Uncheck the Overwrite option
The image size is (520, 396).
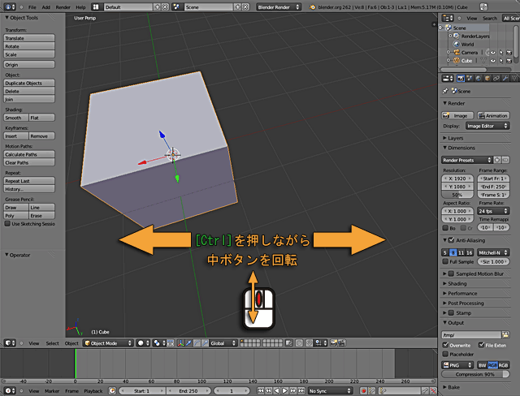coord(446,344)
